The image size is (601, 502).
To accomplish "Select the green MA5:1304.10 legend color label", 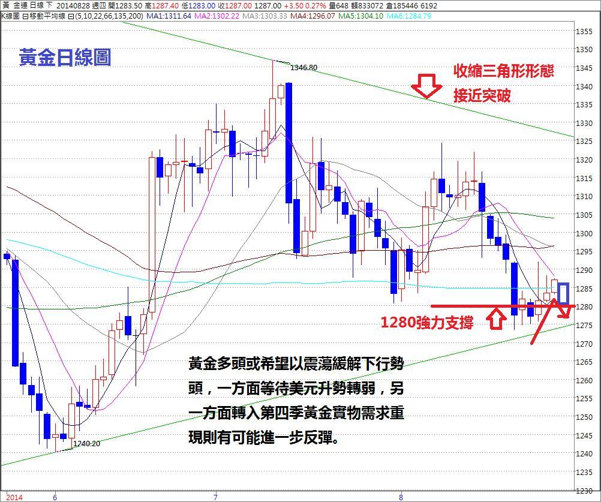I will point(359,16).
